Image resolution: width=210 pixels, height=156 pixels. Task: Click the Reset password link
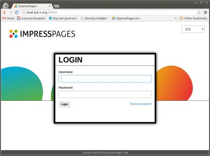141,104
